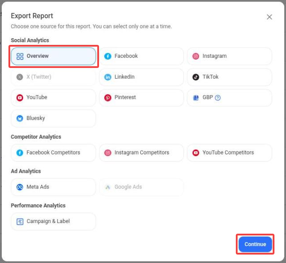Choose Facebook as the report source
This screenshot has height=263, width=286.
141,56
